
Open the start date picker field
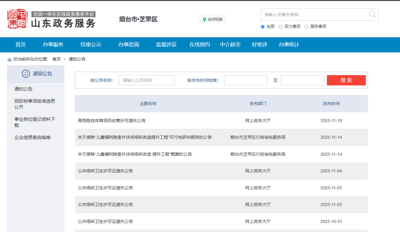[x=246, y=80]
